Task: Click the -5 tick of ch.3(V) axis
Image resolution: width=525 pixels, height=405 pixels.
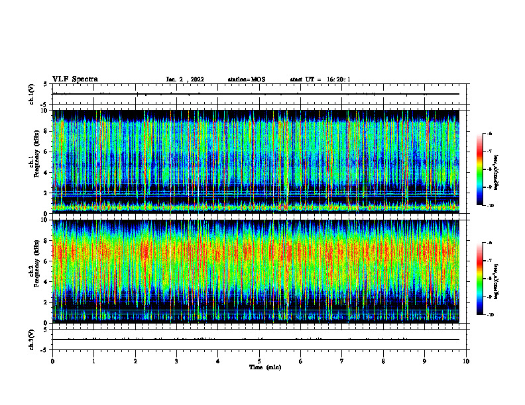Action: (x=44, y=350)
